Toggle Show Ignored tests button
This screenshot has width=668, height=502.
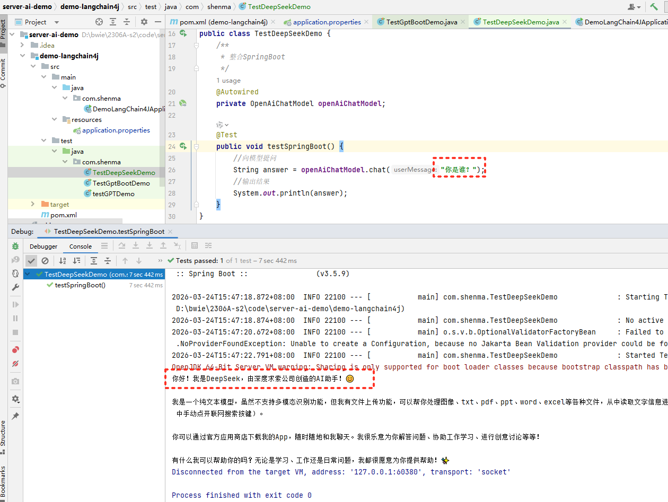tap(45, 261)
